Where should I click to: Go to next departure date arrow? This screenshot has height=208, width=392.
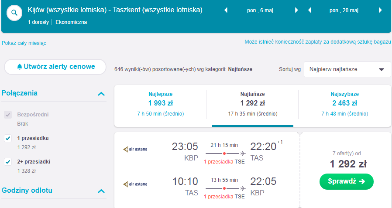(x=296, y=10)
